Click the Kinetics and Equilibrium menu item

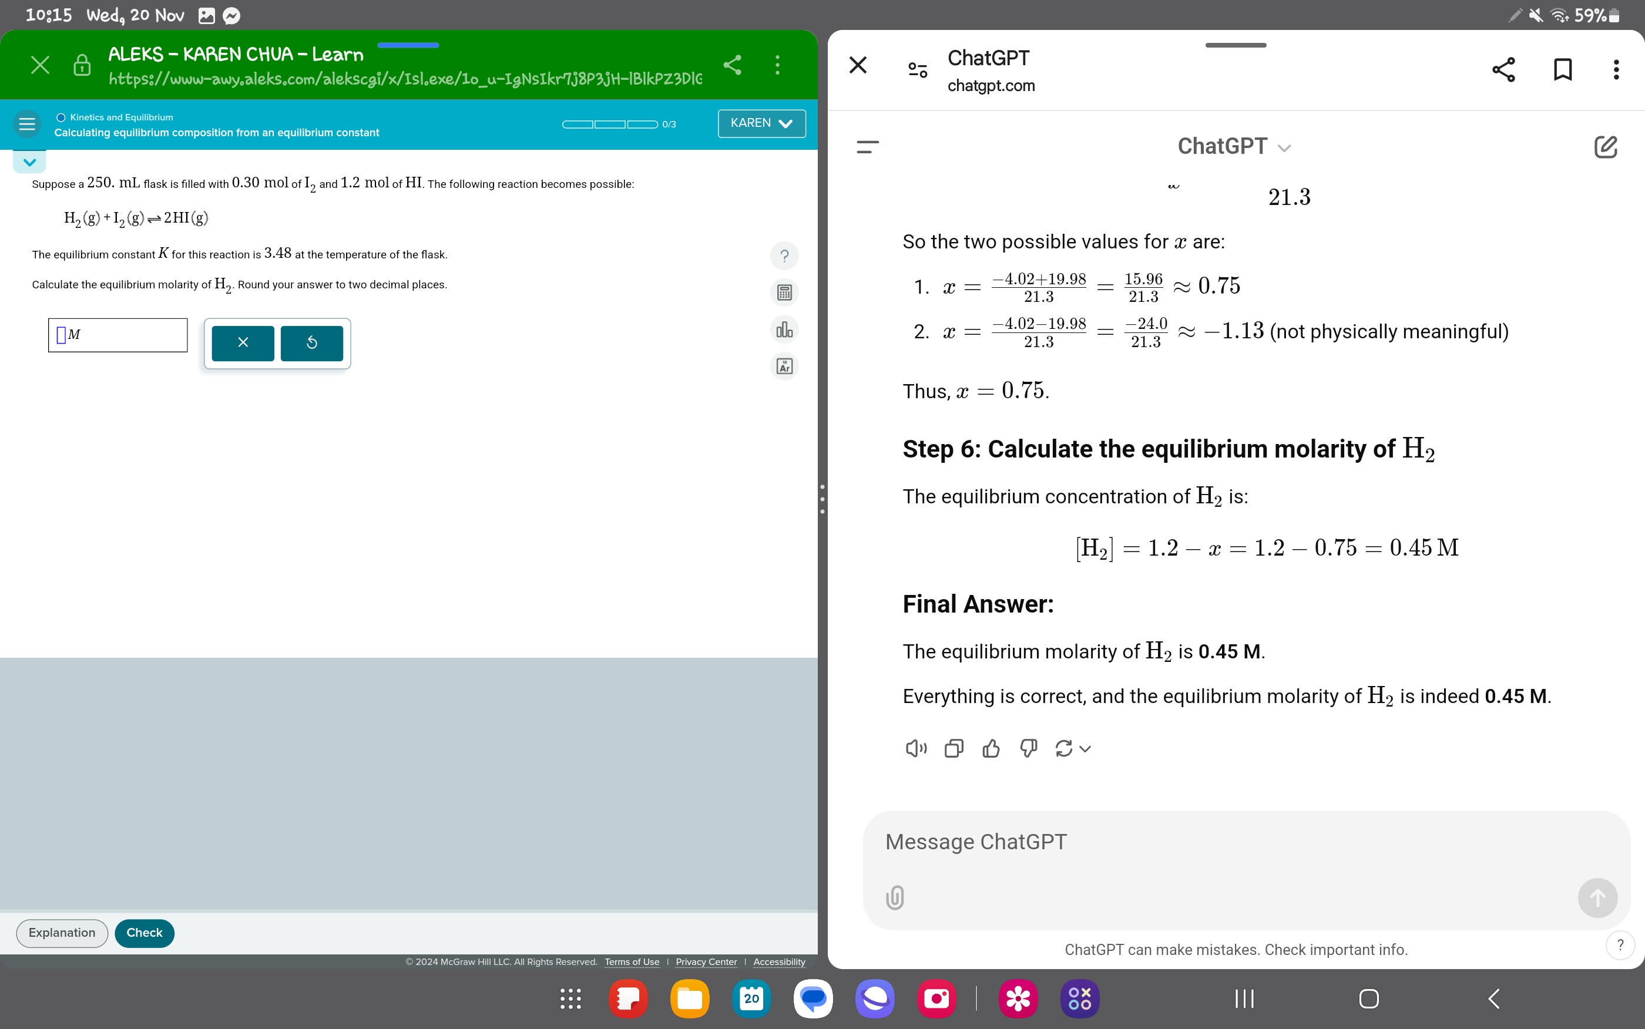click(117, 115)
